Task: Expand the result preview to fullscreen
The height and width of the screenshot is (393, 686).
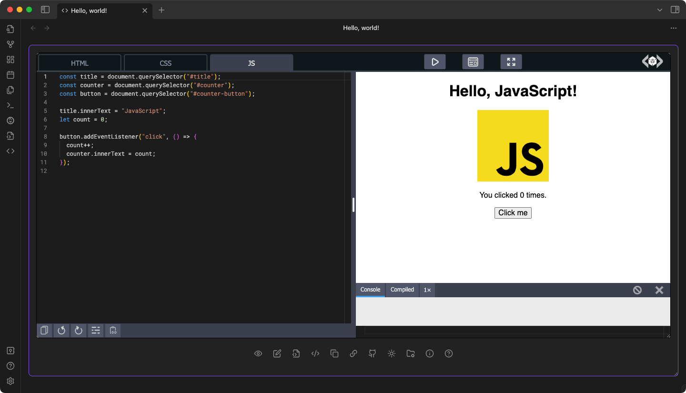Action: tap(511, 61)
